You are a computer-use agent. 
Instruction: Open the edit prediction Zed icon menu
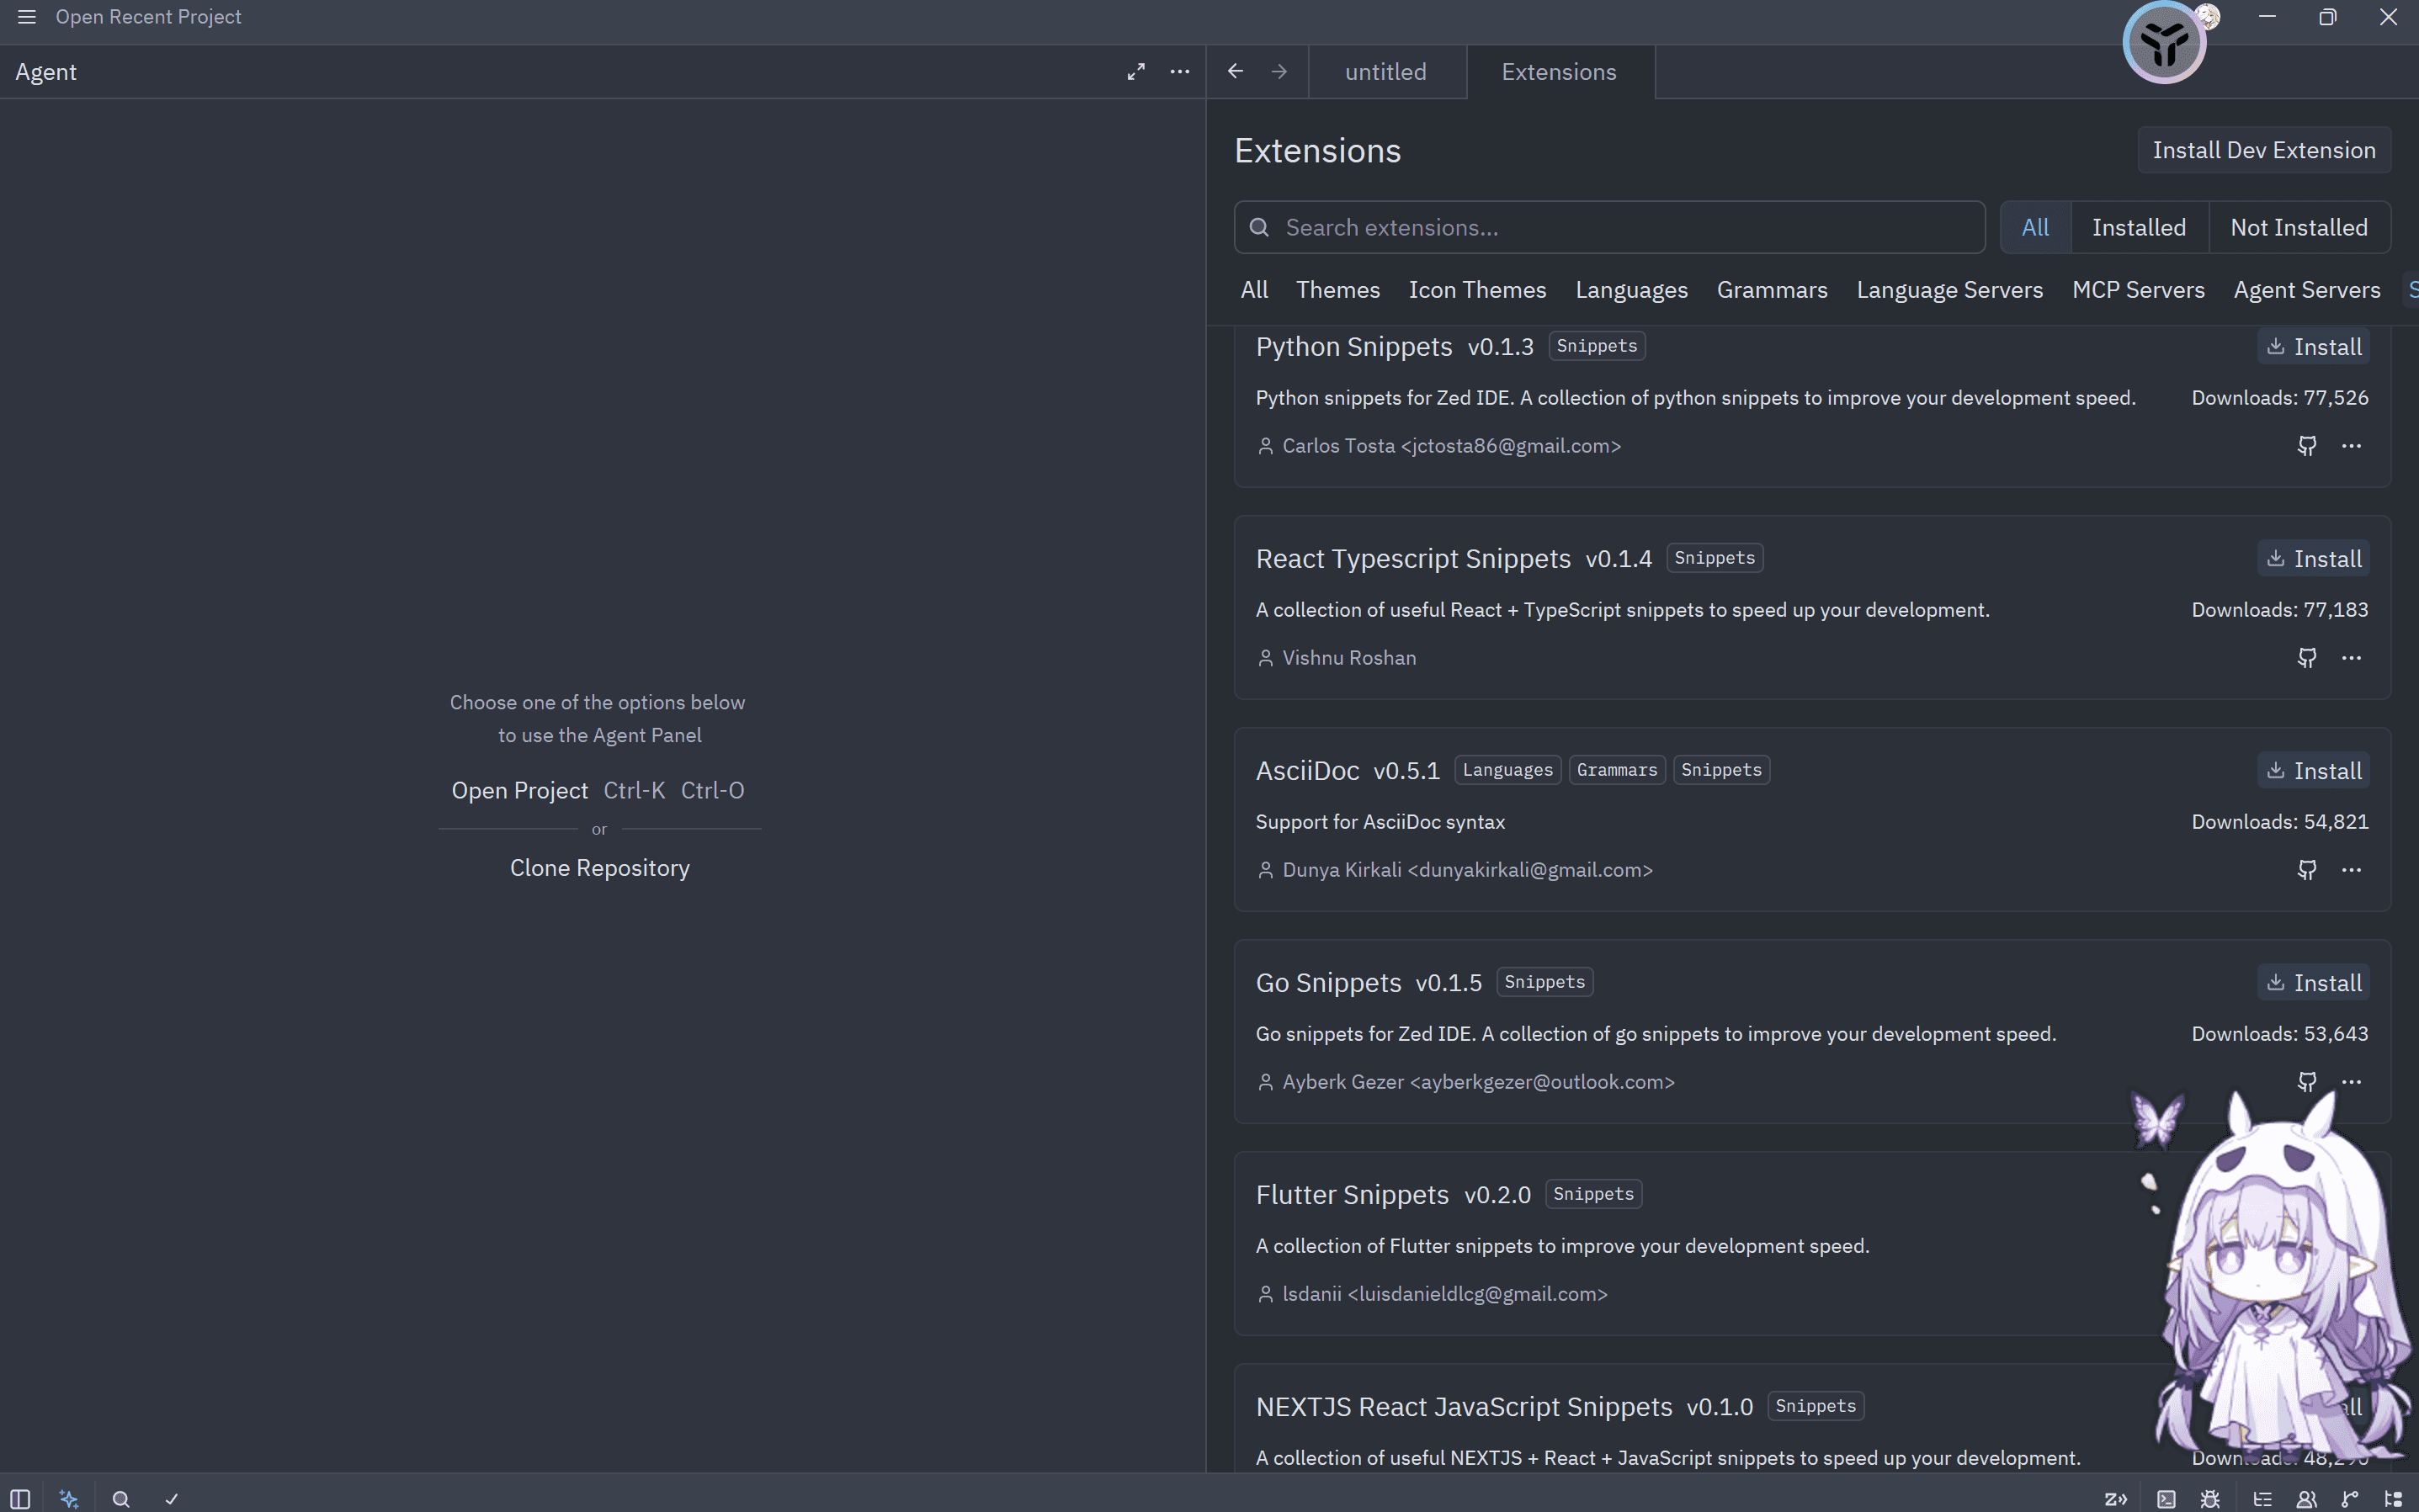(x=2115, y=1498)
